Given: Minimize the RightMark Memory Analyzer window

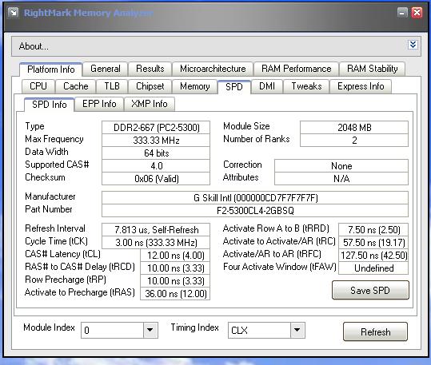Looking at the screenshot, I should (x=402, y=13).
